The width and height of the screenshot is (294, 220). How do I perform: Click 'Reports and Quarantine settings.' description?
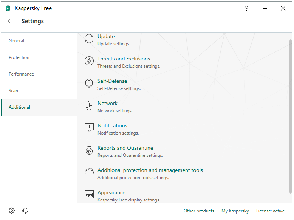click(130, 155)
